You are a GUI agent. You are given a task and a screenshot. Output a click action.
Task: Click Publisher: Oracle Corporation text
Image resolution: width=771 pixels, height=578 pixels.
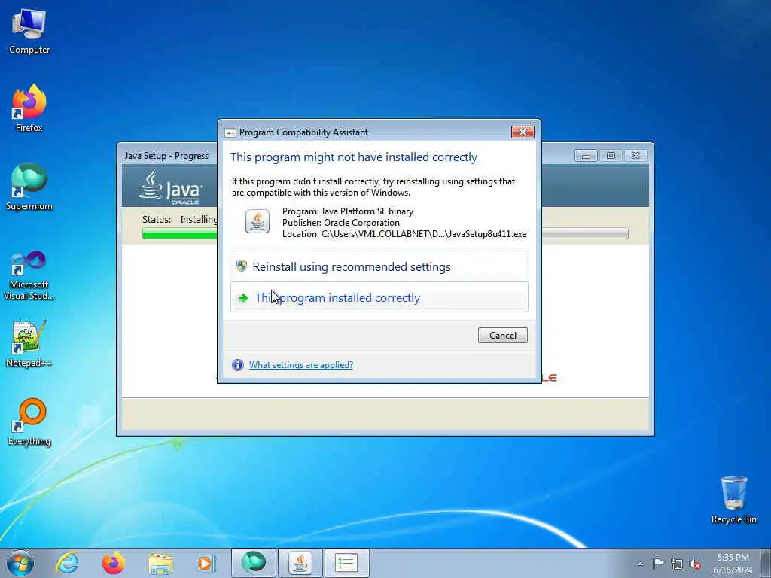click(x=341, y=223)
